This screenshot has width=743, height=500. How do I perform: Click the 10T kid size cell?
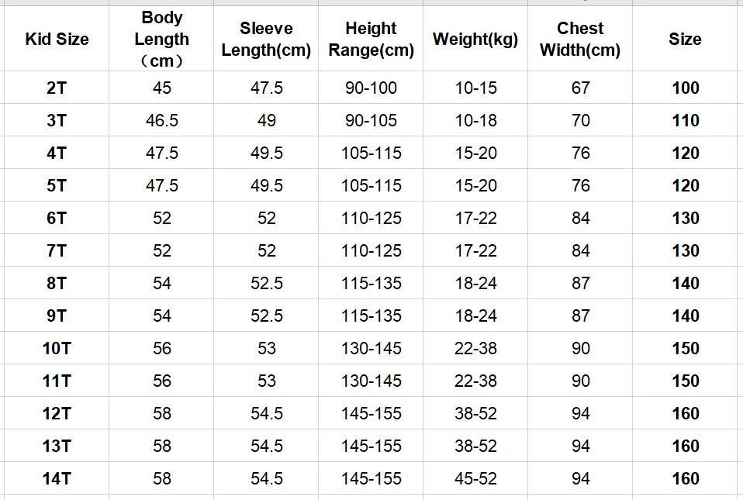click(57, 348)
